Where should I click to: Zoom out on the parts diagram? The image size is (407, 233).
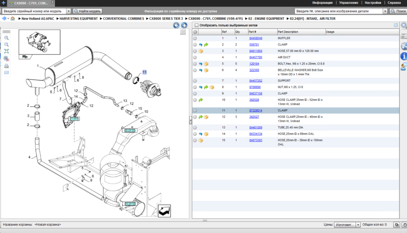pos(7,45)
